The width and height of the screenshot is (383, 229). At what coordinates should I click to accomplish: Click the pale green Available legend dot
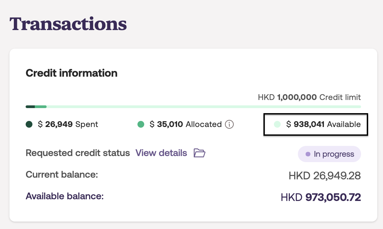coord(277,124)
